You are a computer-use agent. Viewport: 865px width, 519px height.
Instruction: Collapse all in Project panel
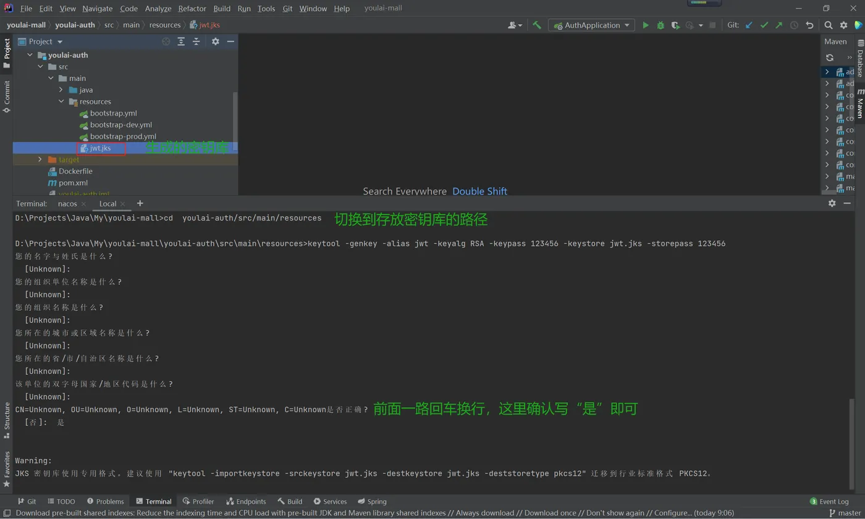pos(196,41)
